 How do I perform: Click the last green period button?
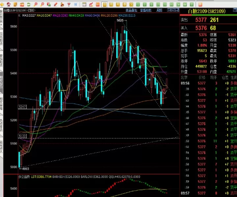[192, 5]
